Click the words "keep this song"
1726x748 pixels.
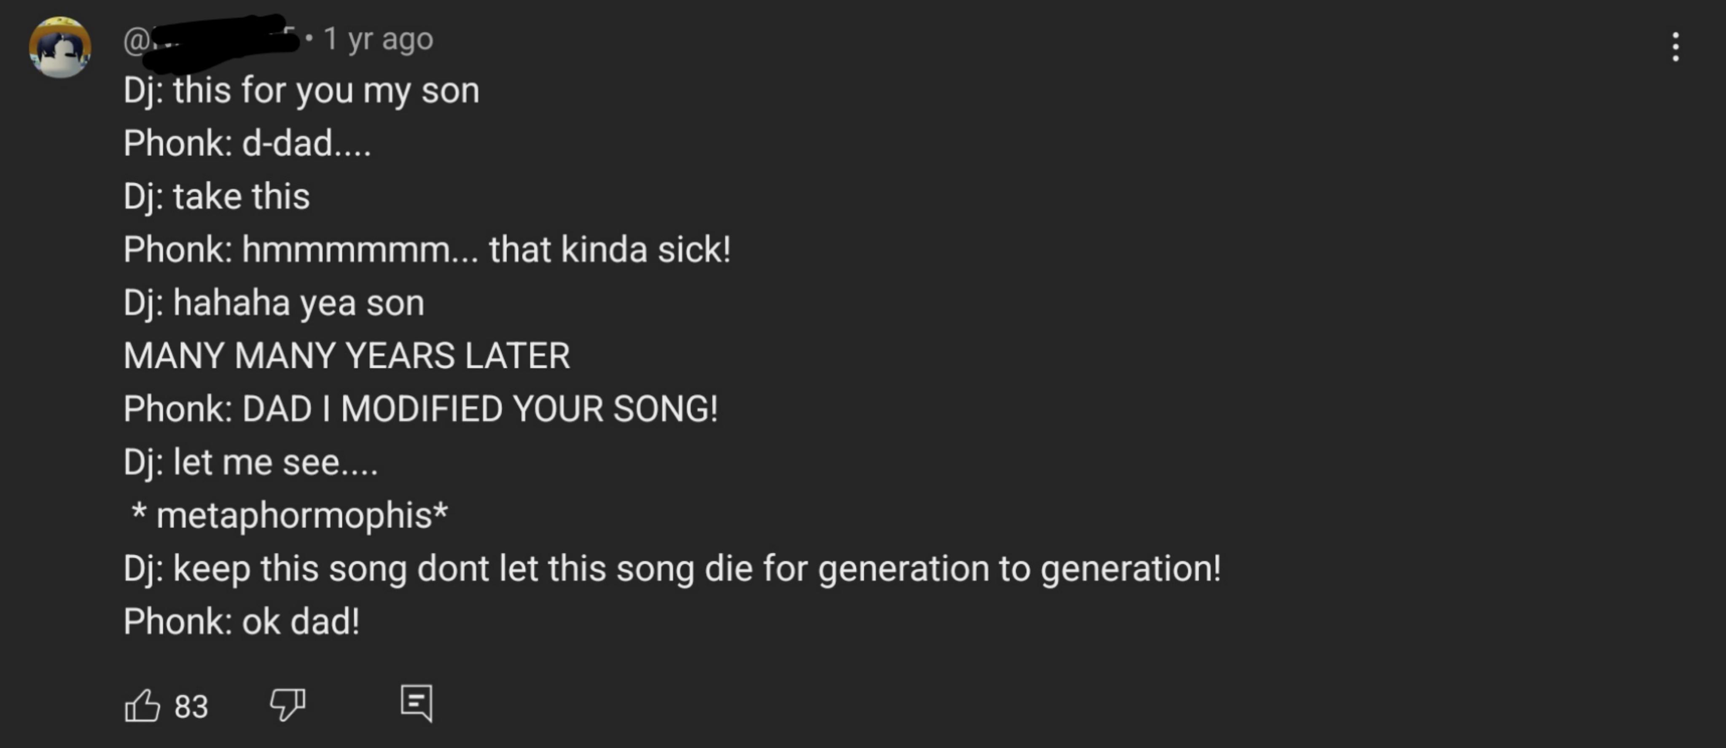click(x=290, y=568)
